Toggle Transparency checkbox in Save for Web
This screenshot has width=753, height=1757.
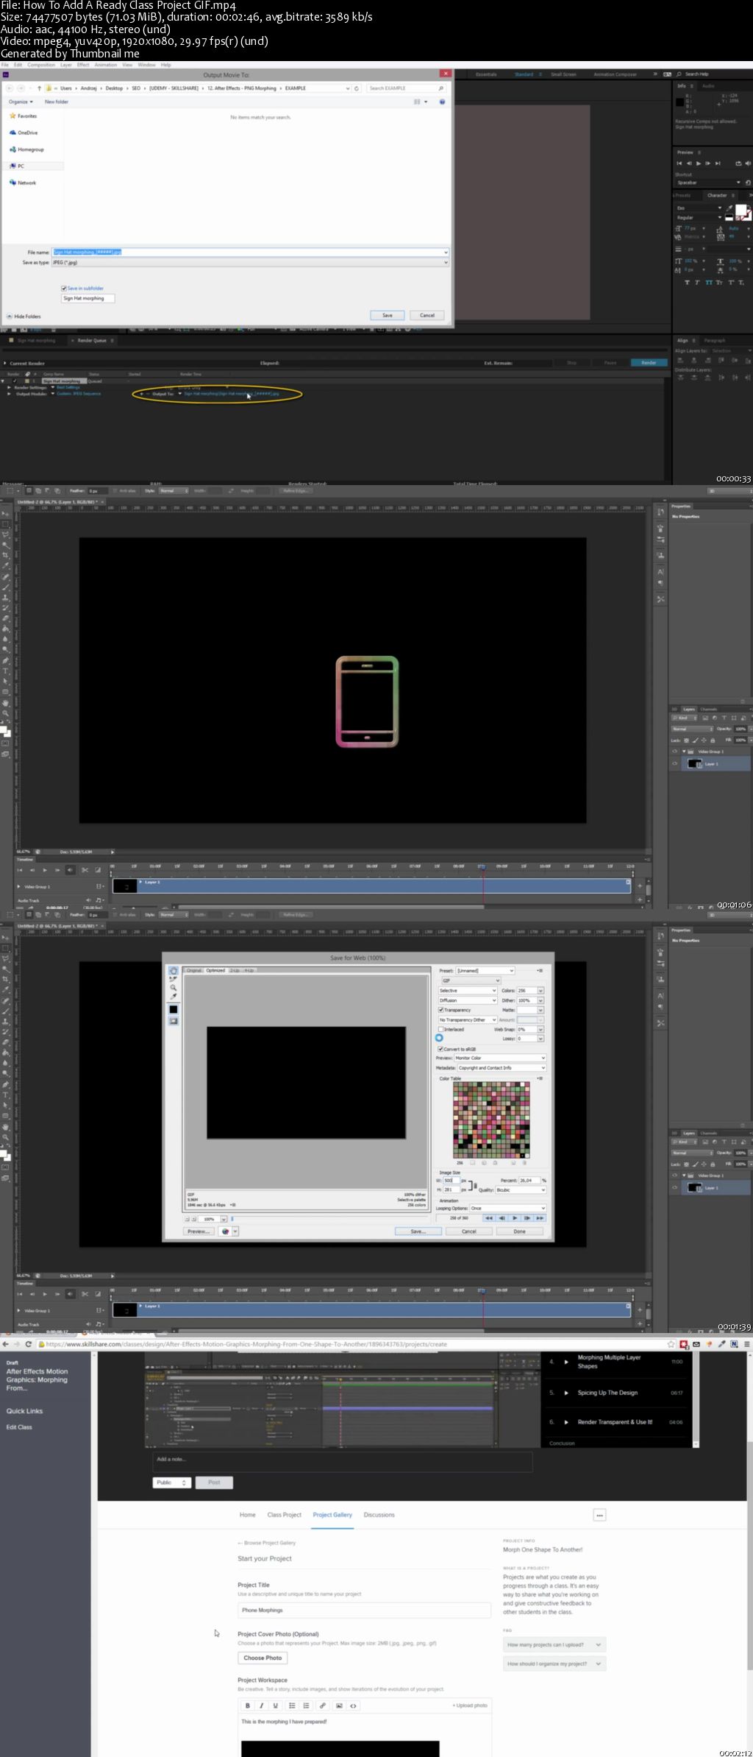tap(441, 1010)
